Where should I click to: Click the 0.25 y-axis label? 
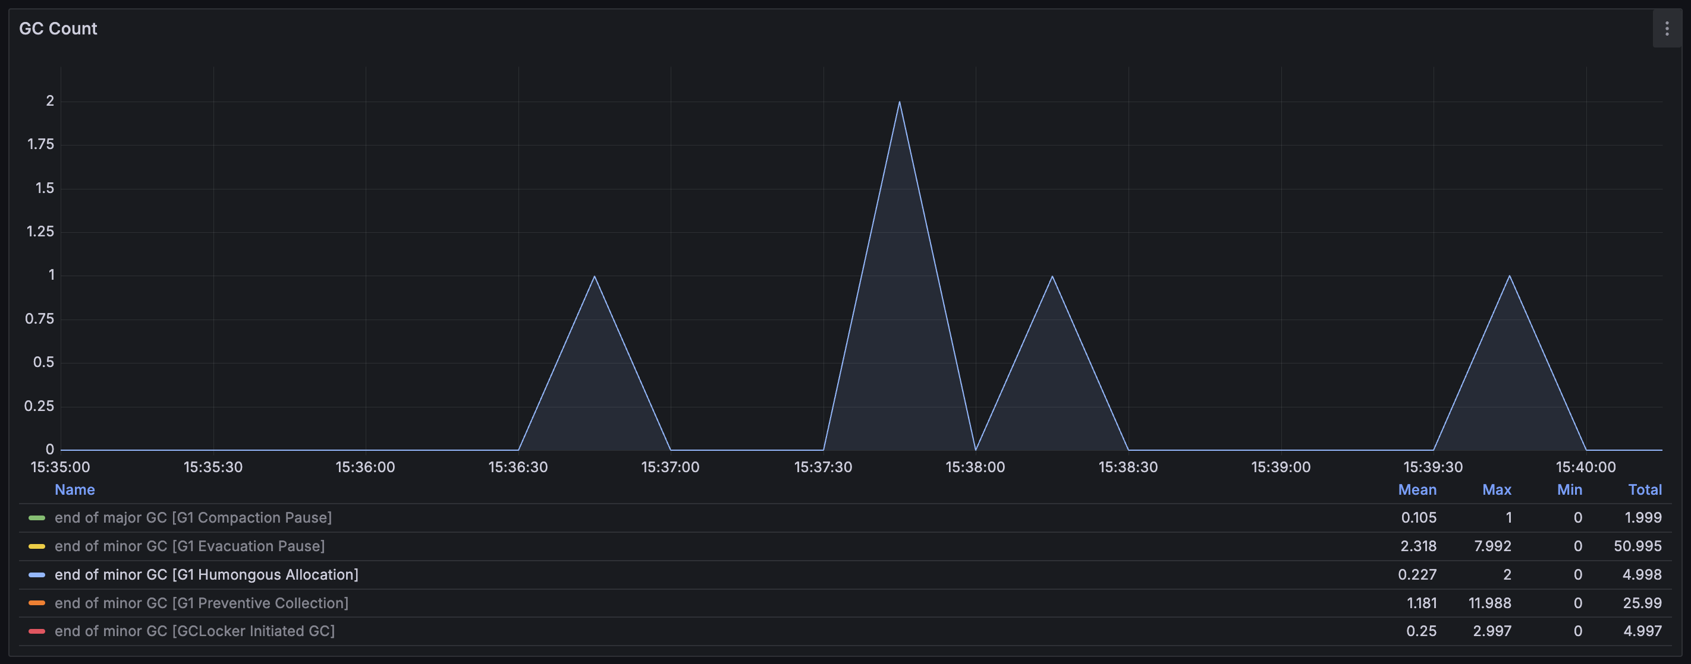click(39, 406)
